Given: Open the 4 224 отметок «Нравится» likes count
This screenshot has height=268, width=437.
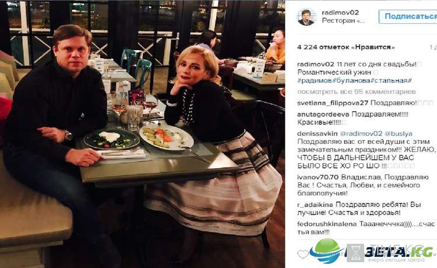Looking at the screenshot, I should [x=346, y=47].
